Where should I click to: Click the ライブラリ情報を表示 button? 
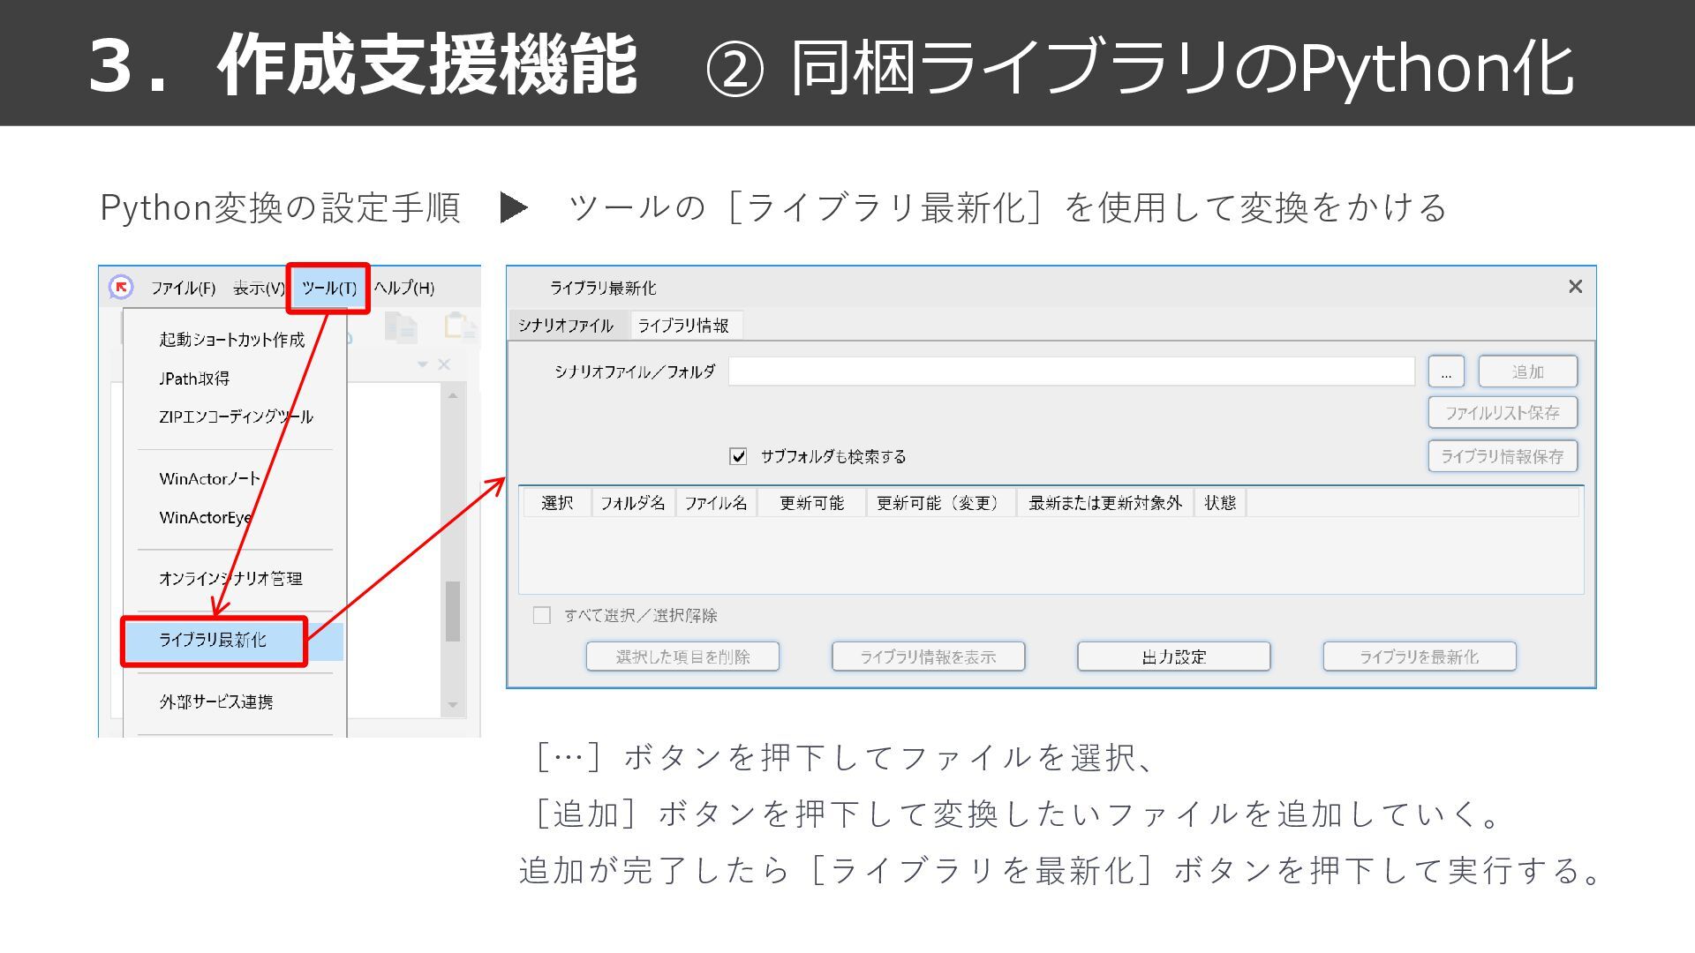tap(929, 657)
